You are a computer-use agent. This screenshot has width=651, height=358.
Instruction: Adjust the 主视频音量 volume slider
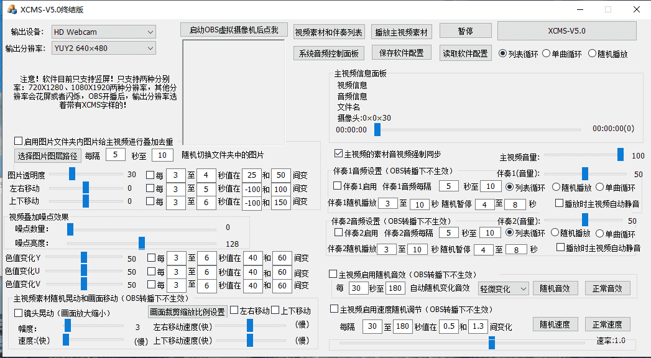click(x=620, y=154)
